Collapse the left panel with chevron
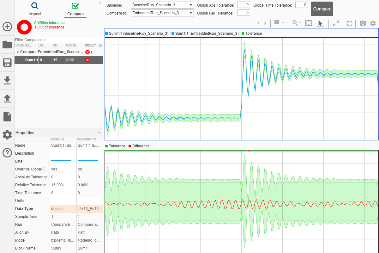379x253 pixels. pyautogui.click(x=100, y=3)
